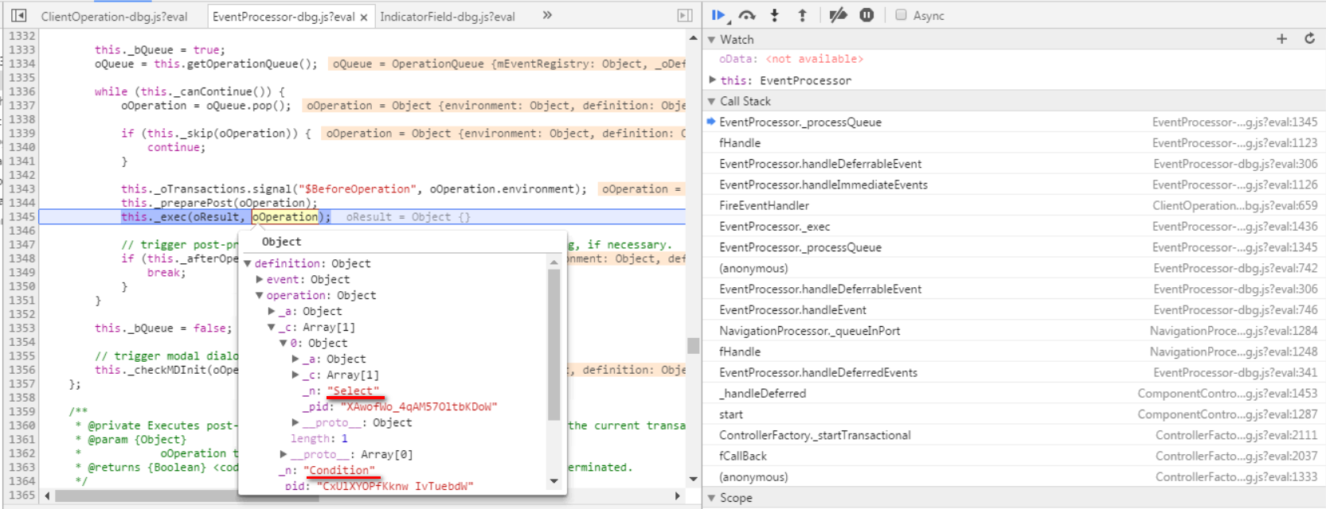
Task: Collapse the '0: Object' array entry
Action: tap(284, 343)
